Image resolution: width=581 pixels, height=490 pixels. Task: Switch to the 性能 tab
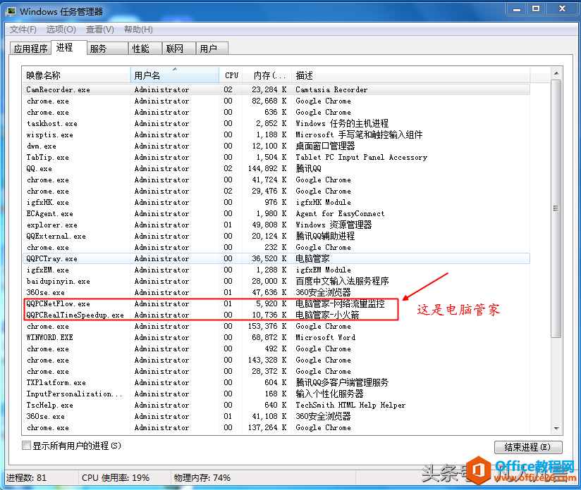(145, 49)
